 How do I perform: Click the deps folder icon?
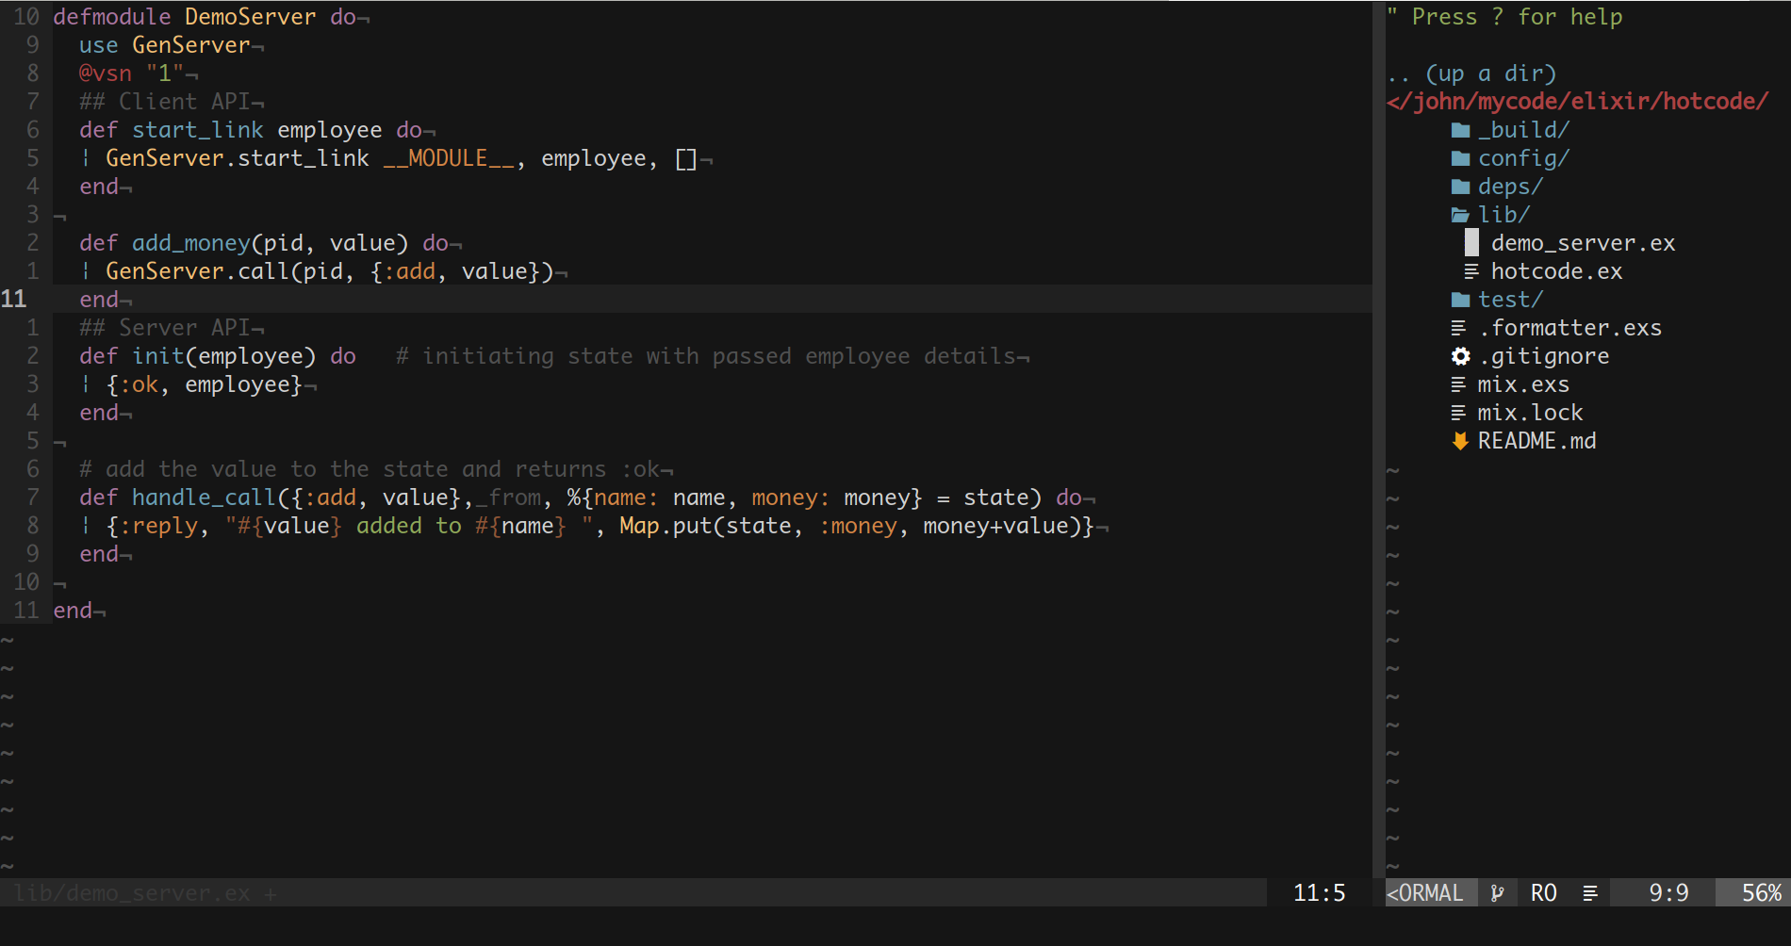1460,187
